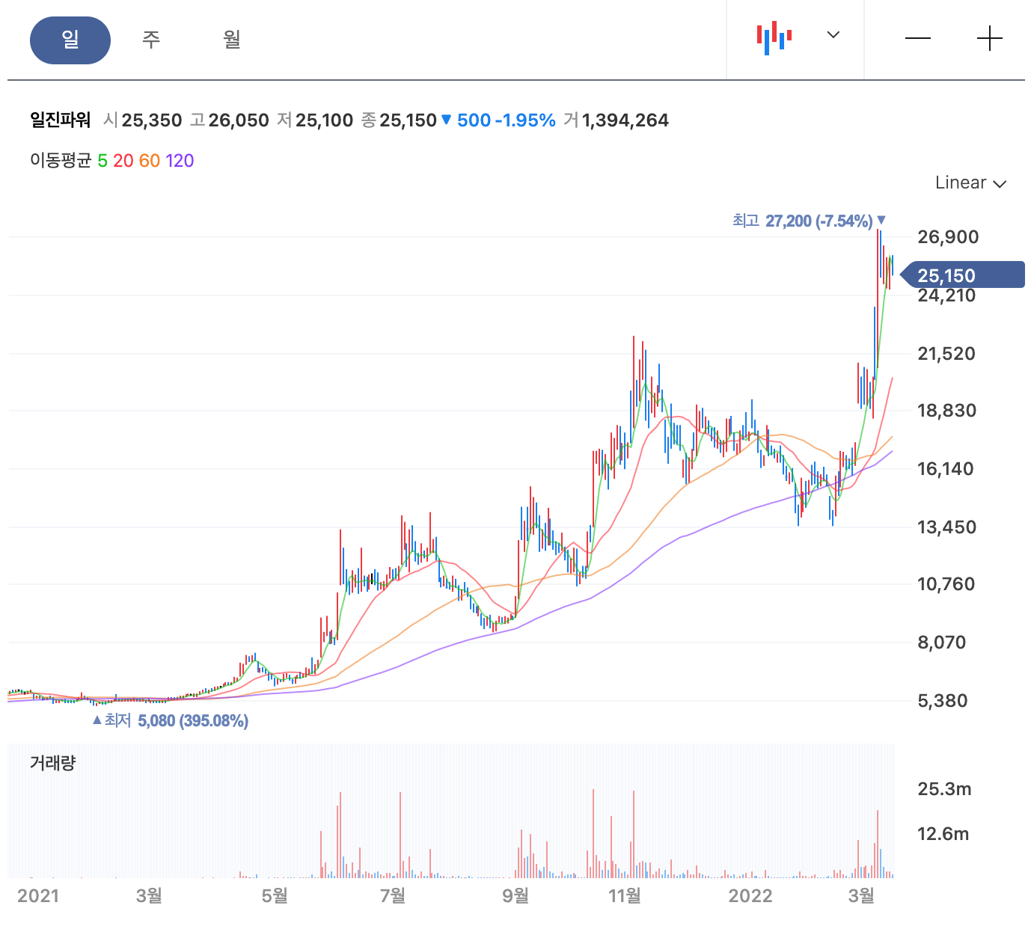Click the 12.6m volume axis label
The height and width of the screenshot is (944, 1034).
(x=943, y=834)
